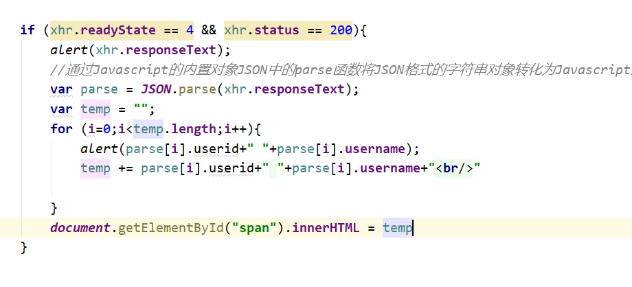Click the number 200 in the if condition
632x287 pixels.
(x=341, y=30)
